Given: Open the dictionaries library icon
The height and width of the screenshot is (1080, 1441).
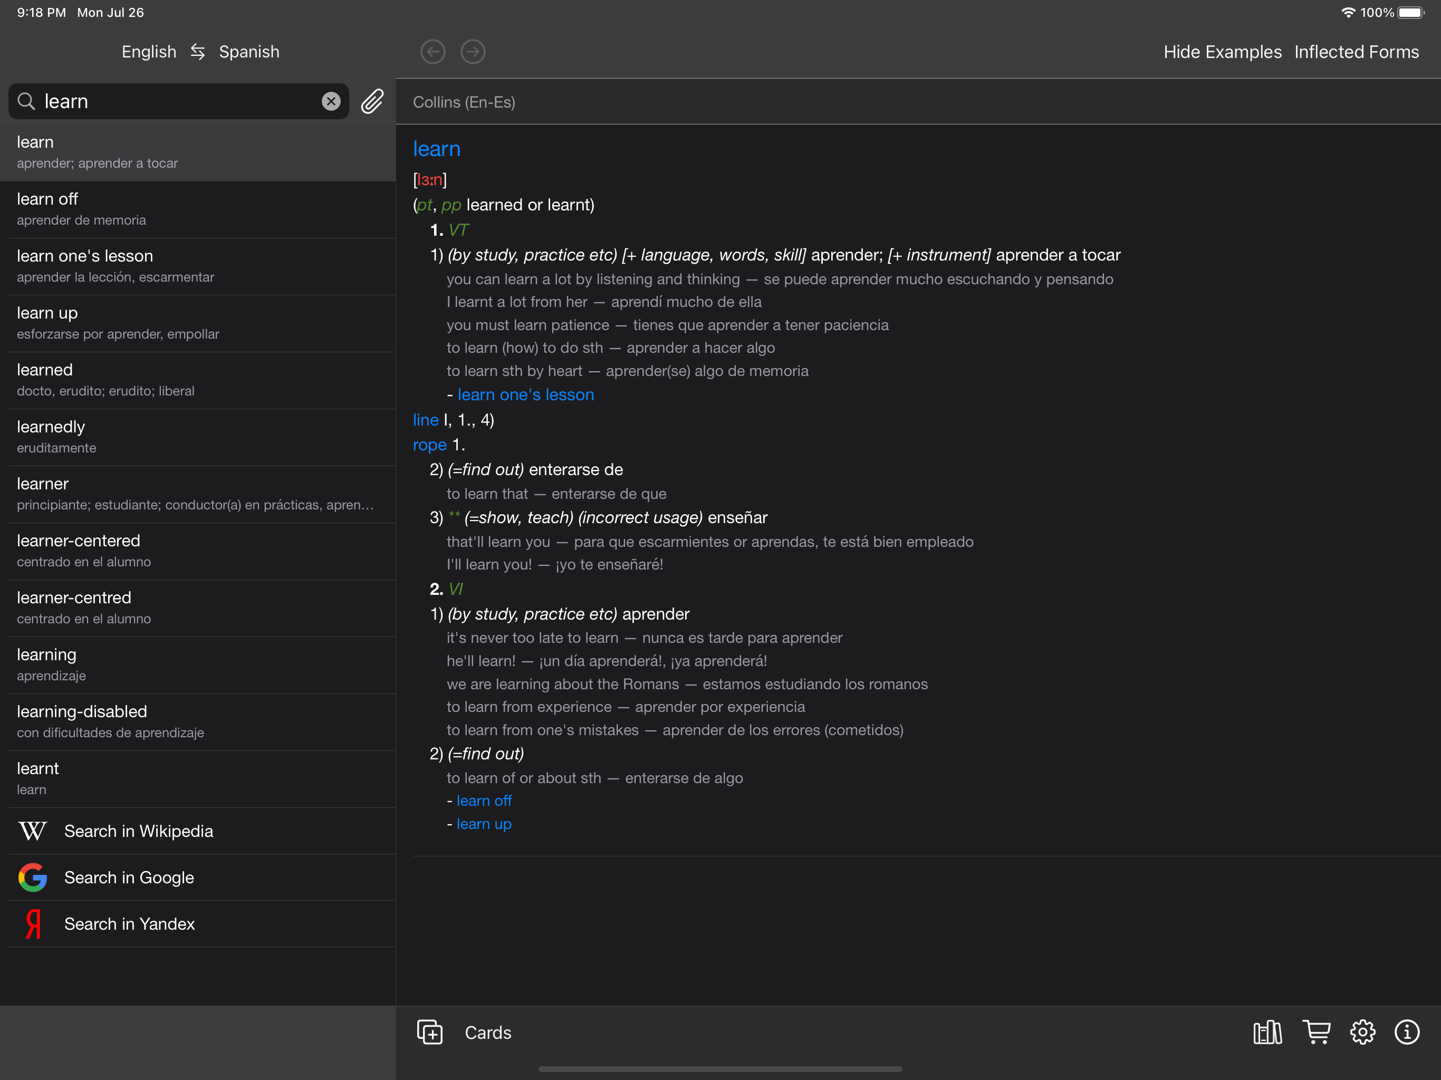Looking at the screenshot, I should click(1267, 1033).
